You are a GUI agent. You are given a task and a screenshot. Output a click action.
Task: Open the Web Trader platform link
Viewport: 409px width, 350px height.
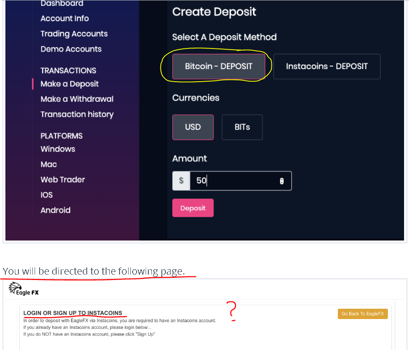pos(62,179)
